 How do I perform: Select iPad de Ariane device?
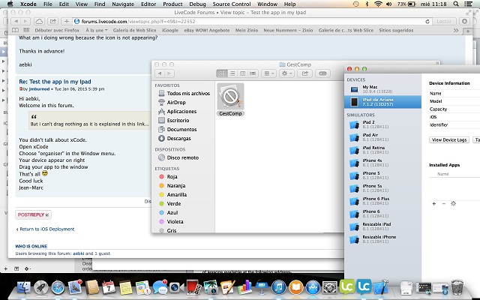click(x=379, y=101)
